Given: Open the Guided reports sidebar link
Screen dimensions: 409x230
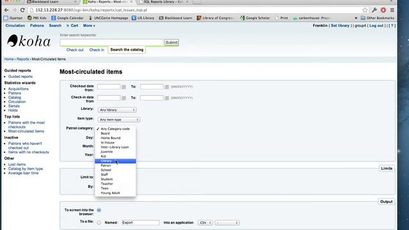Looking at the screenshot, I should coord(20,77).
